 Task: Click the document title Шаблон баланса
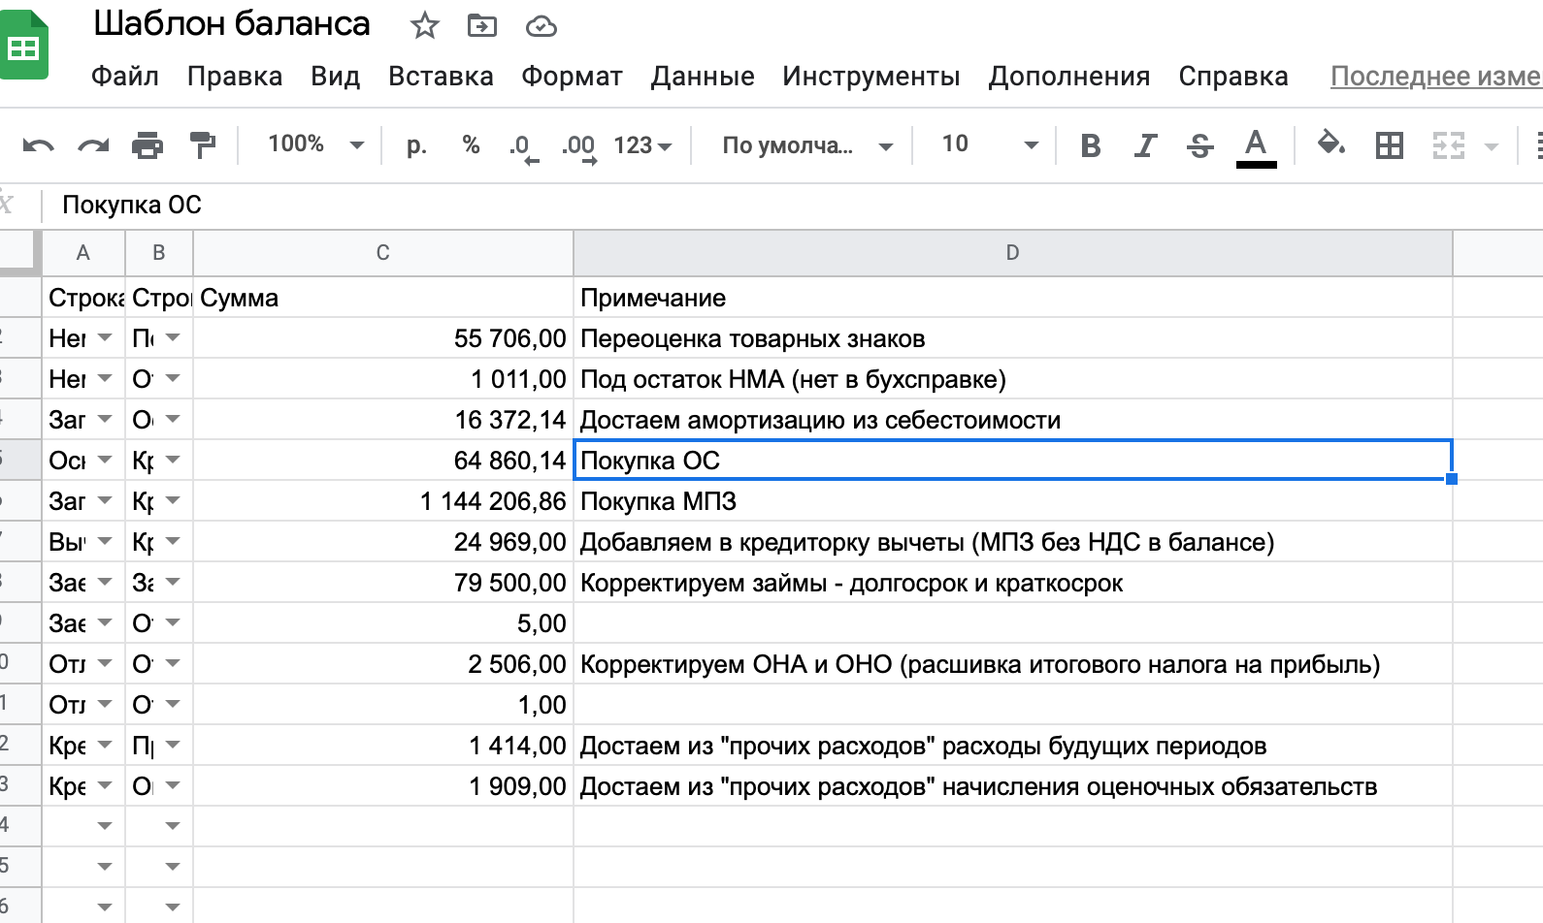[232, 24]
